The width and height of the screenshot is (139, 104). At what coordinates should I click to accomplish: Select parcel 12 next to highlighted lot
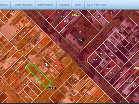(x=45, y=71)
